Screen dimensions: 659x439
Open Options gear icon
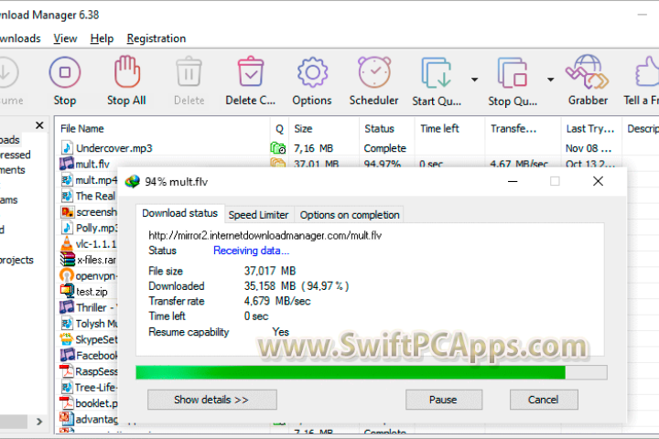point(312,72)
